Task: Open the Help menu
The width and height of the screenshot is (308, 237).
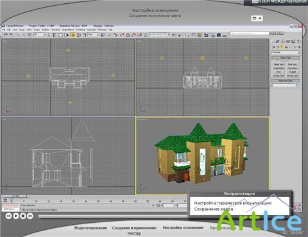Action: click(x=110, y=30)
